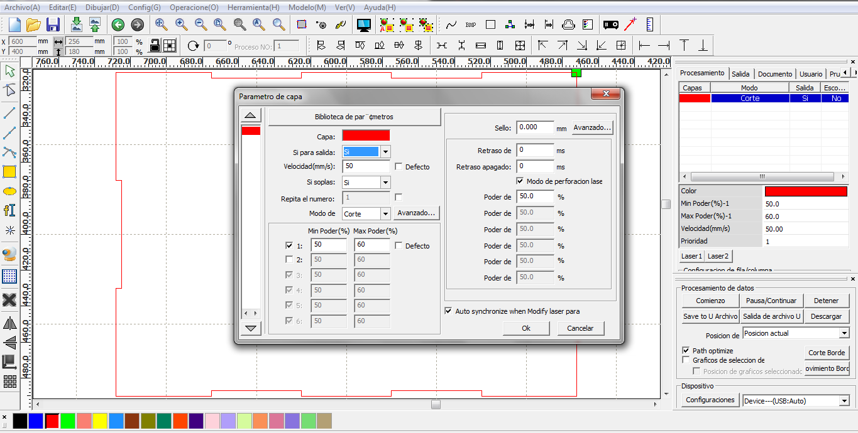The height and width of the screenshot is (433, 858).
Task: Click the Velocidad(mm/s) input field
Action: 366,166
